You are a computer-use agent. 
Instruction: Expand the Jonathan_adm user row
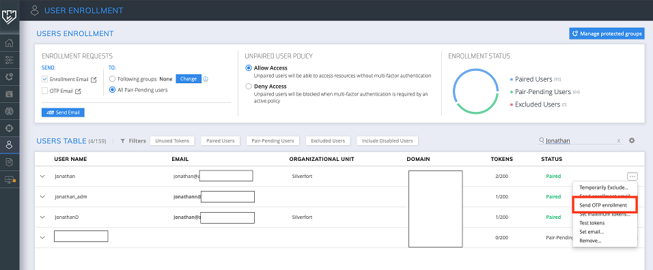point(42,196)
